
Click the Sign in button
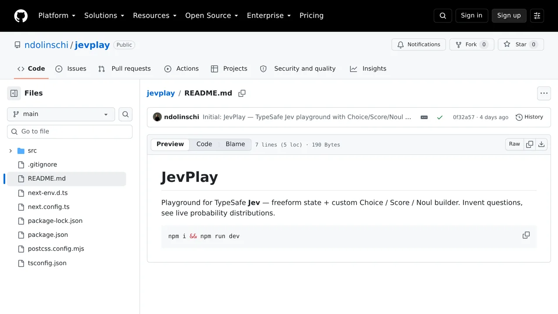tap(472, 16)
